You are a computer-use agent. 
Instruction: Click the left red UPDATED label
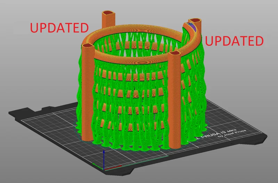click(59, 28)
